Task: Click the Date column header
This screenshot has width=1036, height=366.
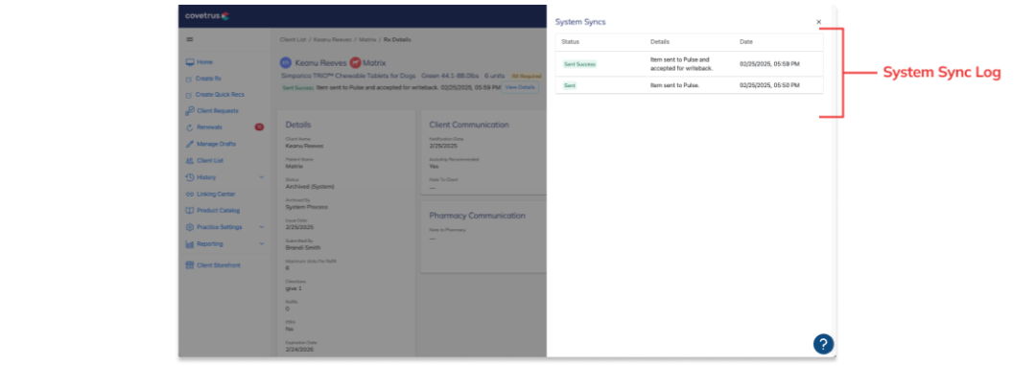Action: [x=746, y=41]
